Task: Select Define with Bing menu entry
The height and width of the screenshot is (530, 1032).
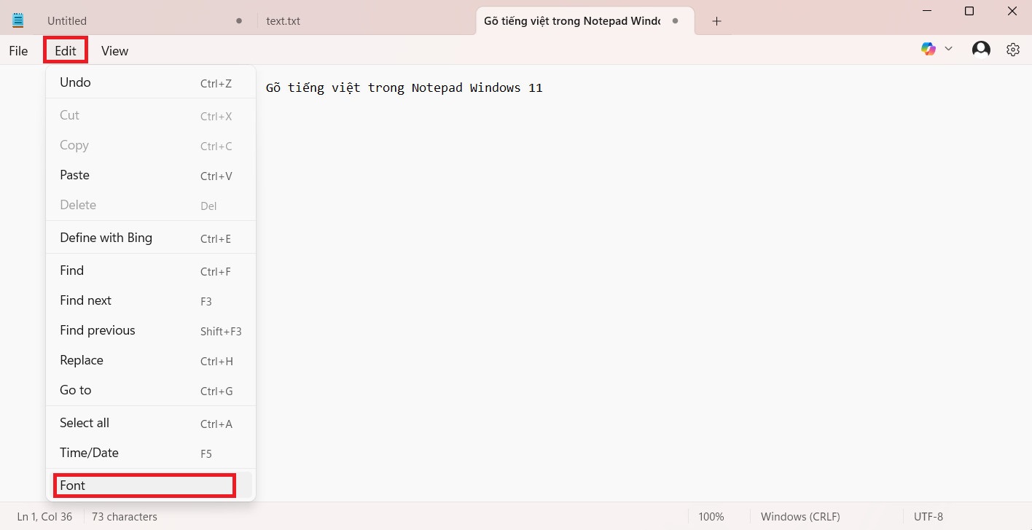Action: tap(151, 238)
